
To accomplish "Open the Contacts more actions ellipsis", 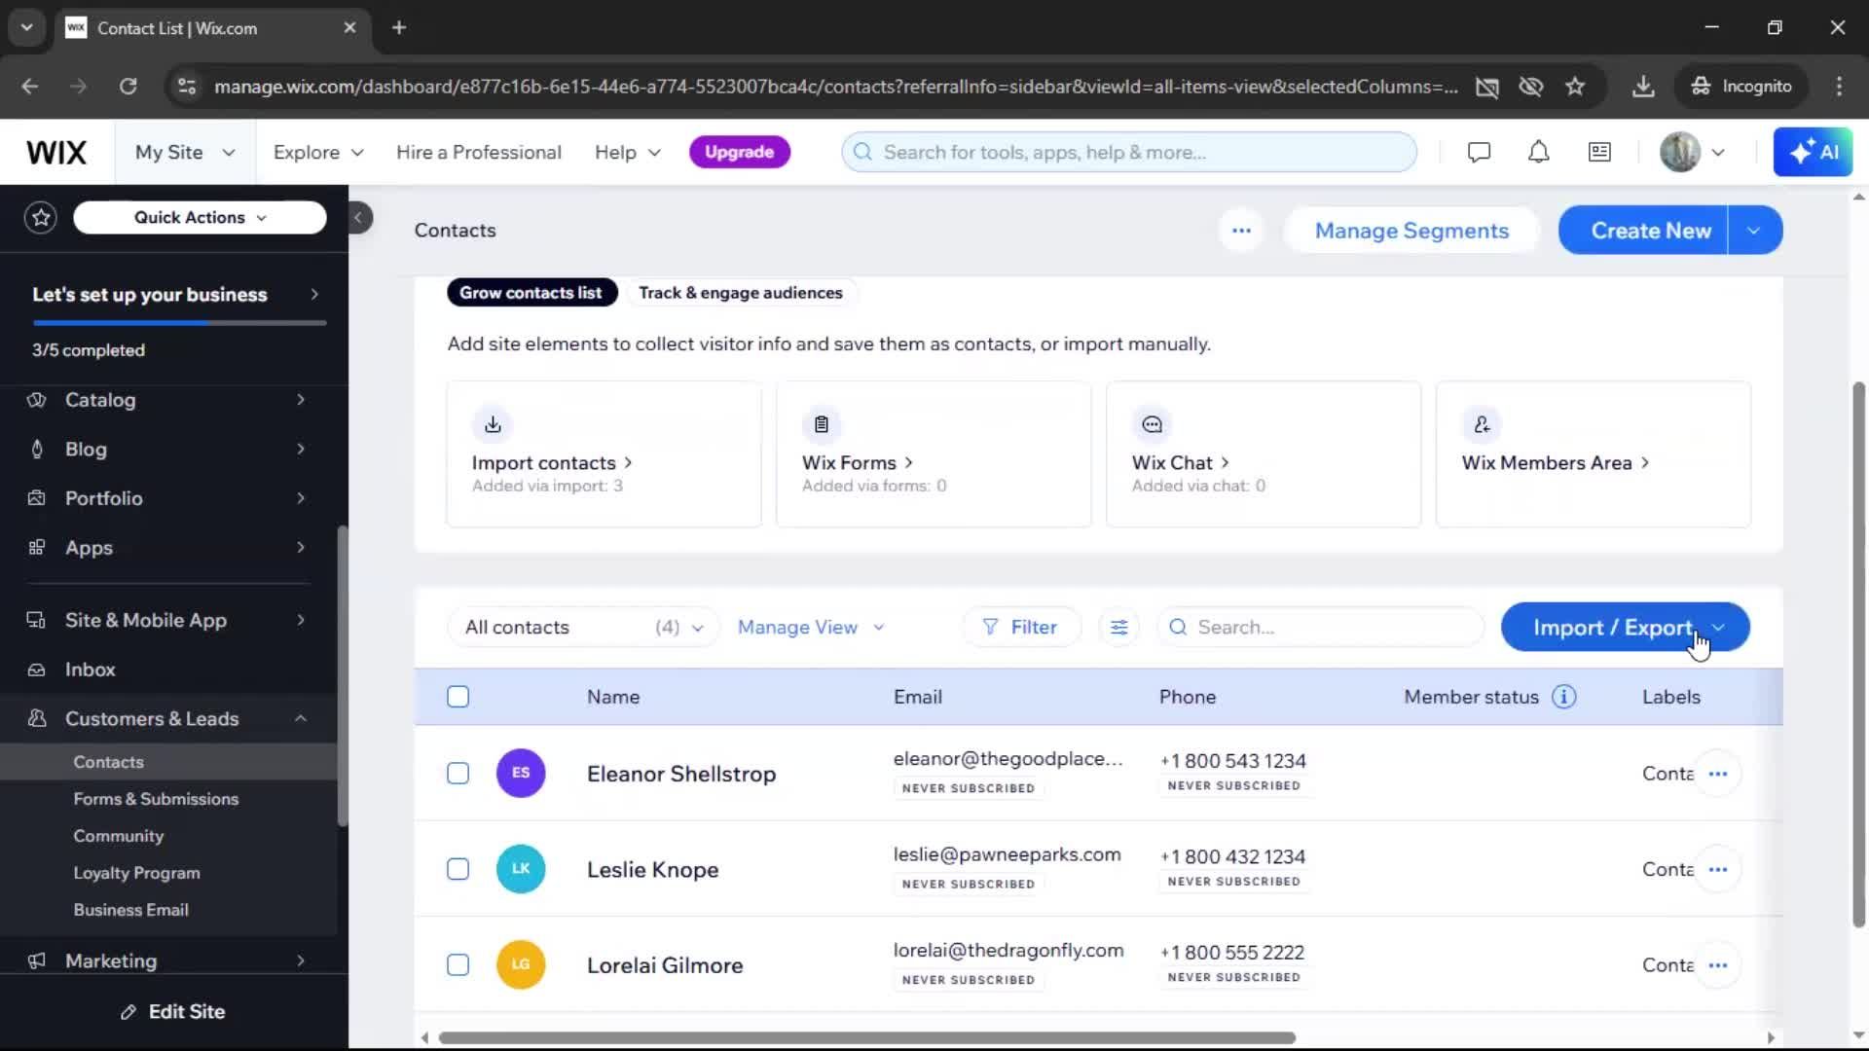I will (x=1241, y=231).
